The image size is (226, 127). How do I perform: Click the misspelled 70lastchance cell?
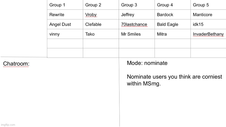tap(137, 24)
